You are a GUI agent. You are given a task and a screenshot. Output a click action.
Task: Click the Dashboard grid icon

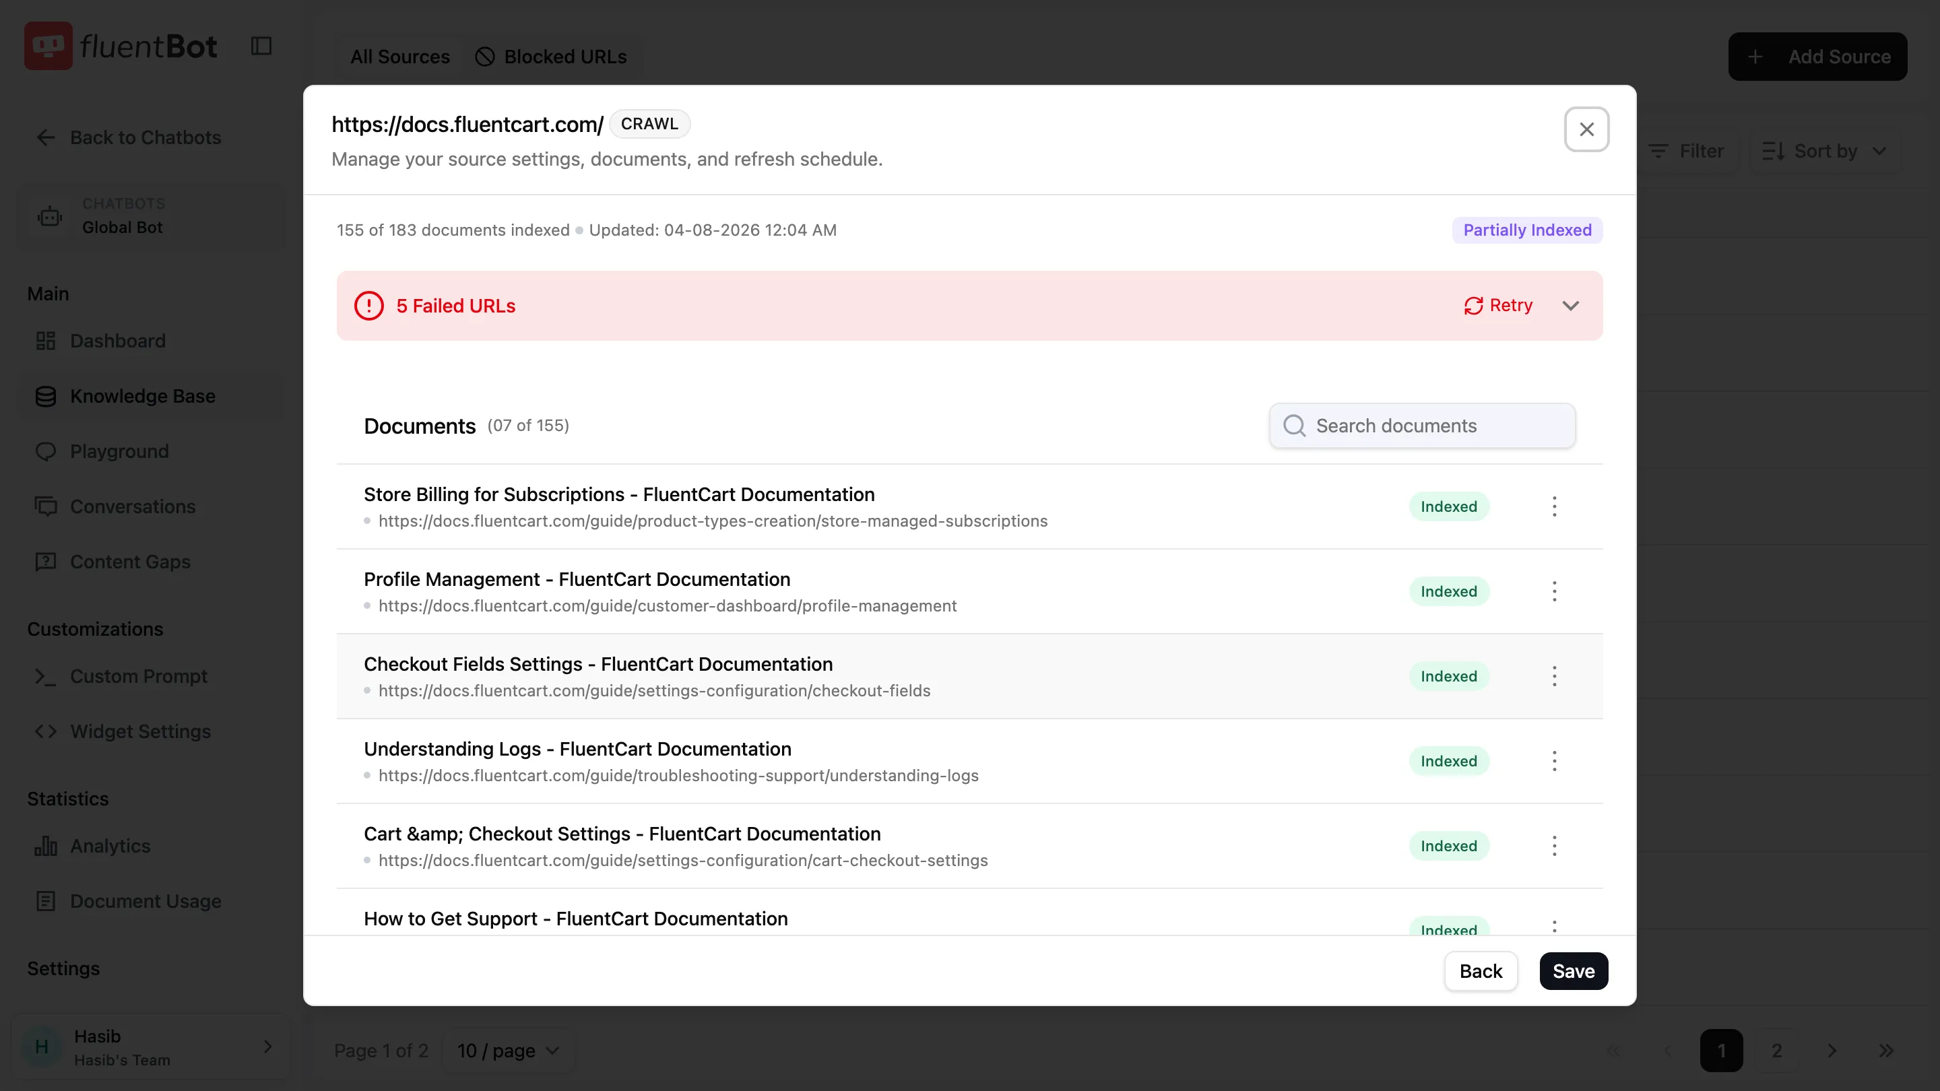coord(46,341)
